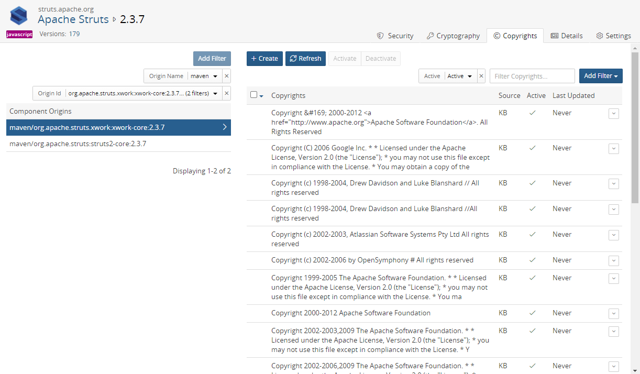Open the Cryptography tab
Image resolution: width=640 pixels, height=374 pixels.
[x=453, y=36]
